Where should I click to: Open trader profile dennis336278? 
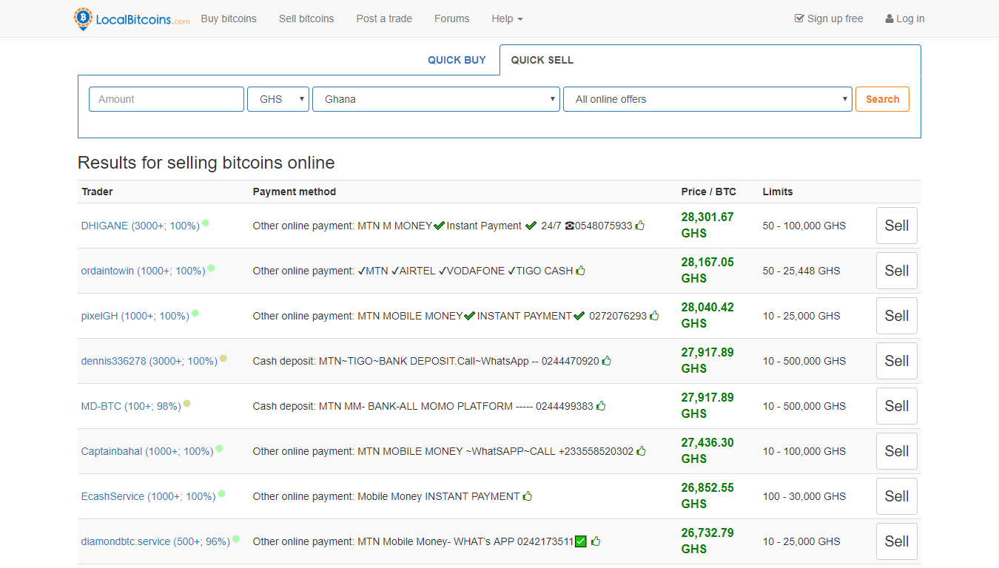coord(149,361)
